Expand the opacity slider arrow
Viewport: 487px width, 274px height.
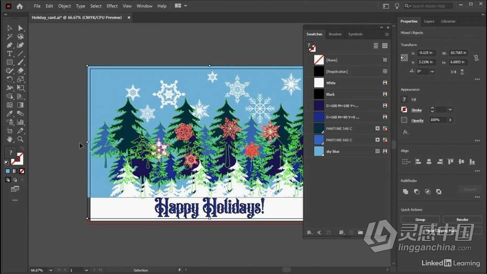[x=450, y=120]
